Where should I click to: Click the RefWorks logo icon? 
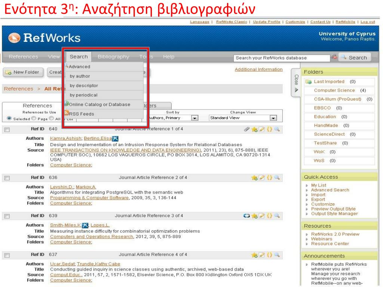click(x=14, y=38)
